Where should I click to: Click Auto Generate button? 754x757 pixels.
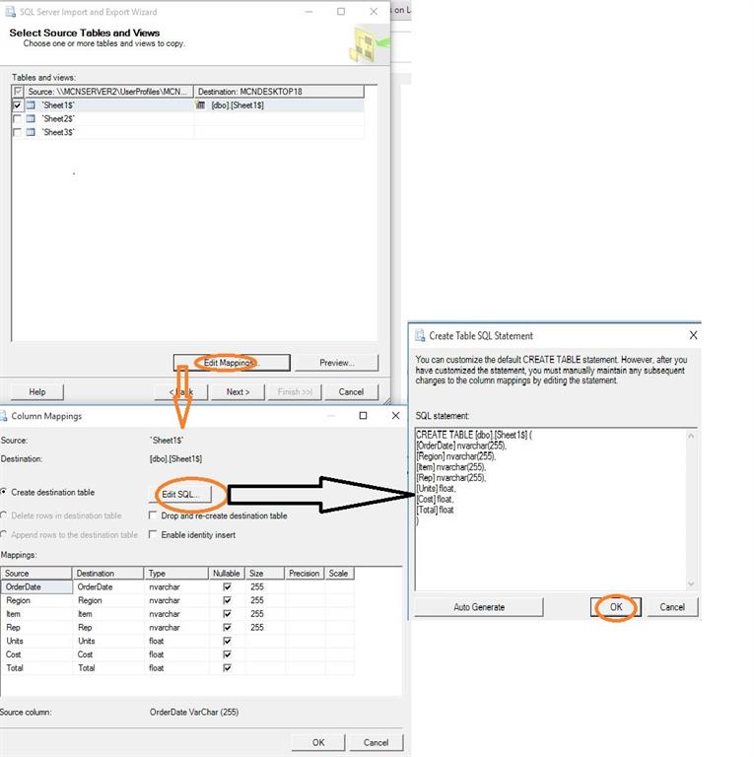[479, 607]
